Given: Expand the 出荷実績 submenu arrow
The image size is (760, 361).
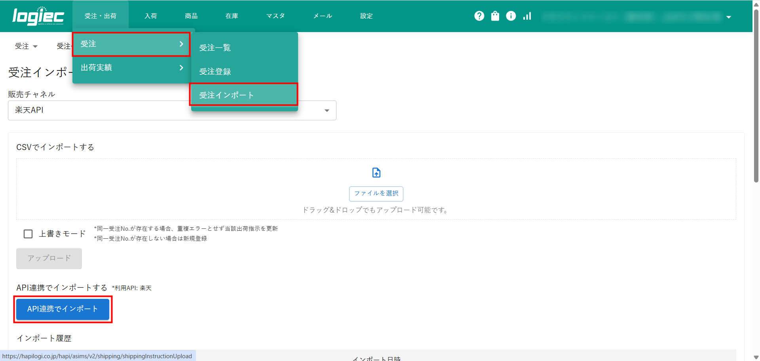Looking at the screenshot, I should (181, 68).
